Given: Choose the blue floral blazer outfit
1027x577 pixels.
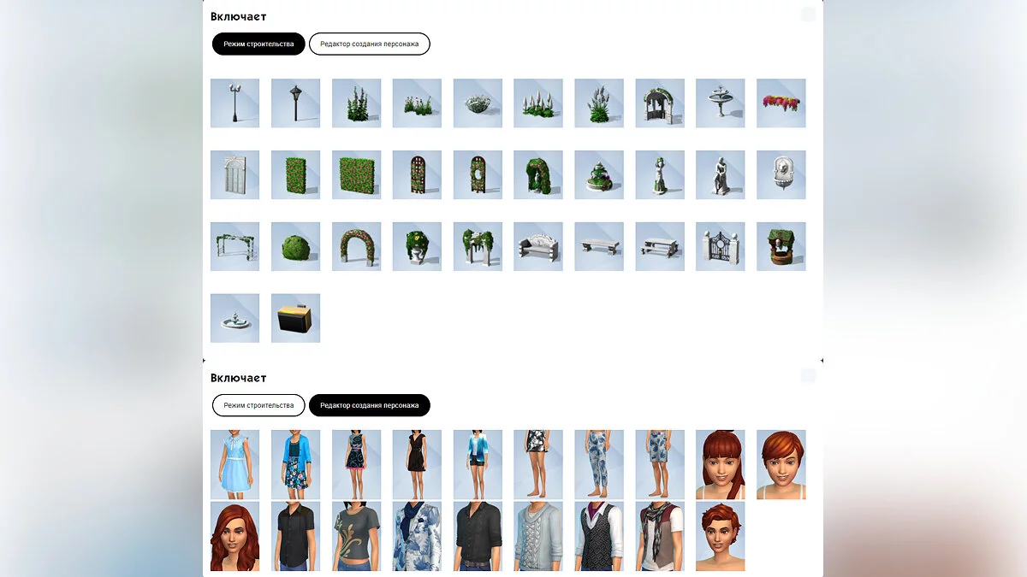Looking at the screenshot, I should pos(417,536).
